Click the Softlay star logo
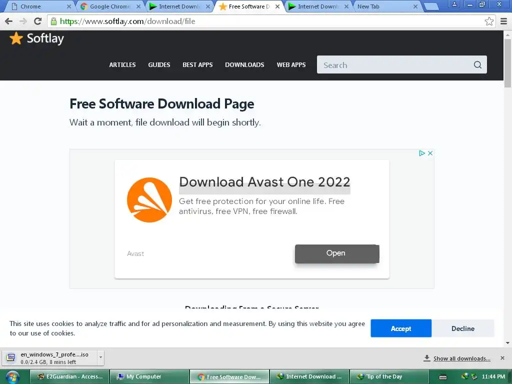 tap(16, 38)
